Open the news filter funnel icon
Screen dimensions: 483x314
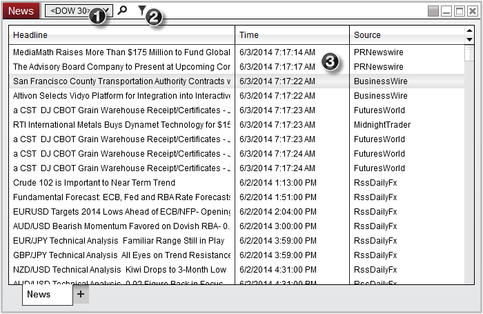(x=141, y=10)
